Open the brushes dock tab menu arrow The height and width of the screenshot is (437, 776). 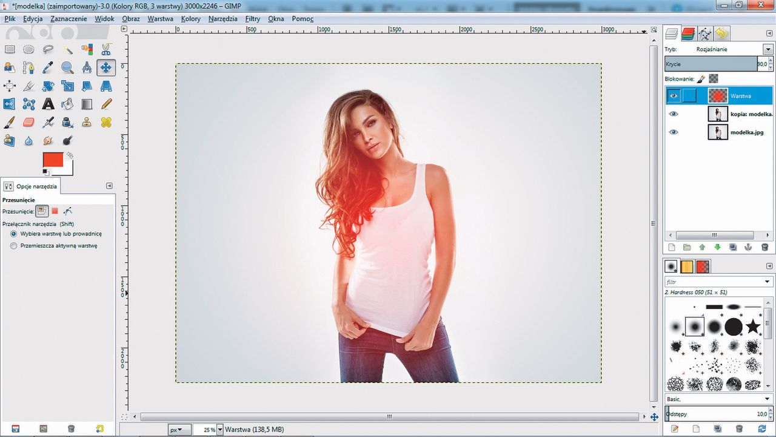point(770,266)
